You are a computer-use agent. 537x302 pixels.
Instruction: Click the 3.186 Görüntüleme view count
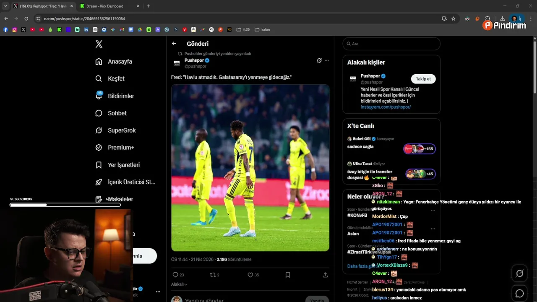pos(234,260)
